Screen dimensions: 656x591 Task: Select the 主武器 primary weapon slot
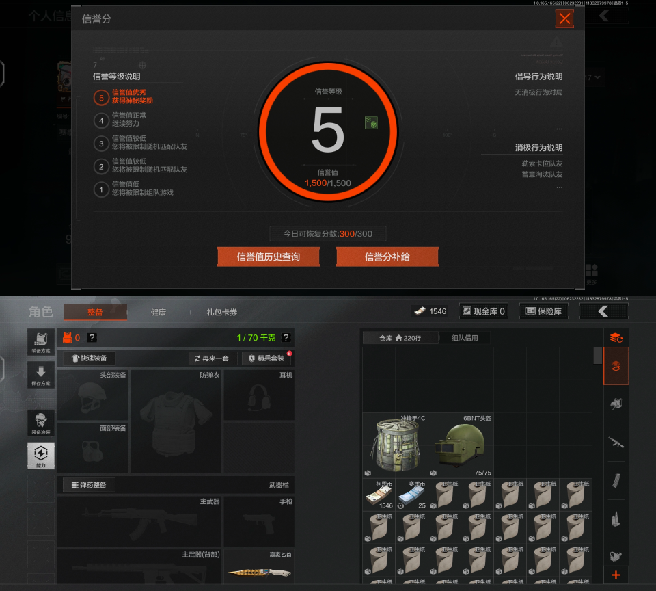(x=139, y=521)
